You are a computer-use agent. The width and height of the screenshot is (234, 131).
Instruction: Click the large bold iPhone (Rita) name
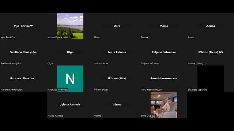(117, 78)
